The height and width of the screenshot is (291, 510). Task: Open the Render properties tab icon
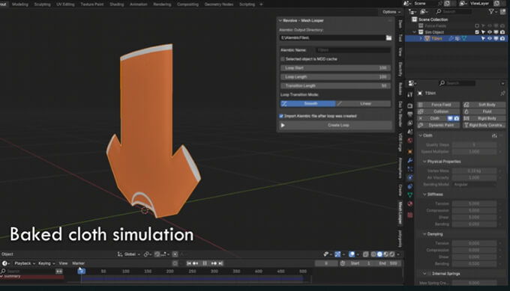pyautogui.click(x=409, y=105)
